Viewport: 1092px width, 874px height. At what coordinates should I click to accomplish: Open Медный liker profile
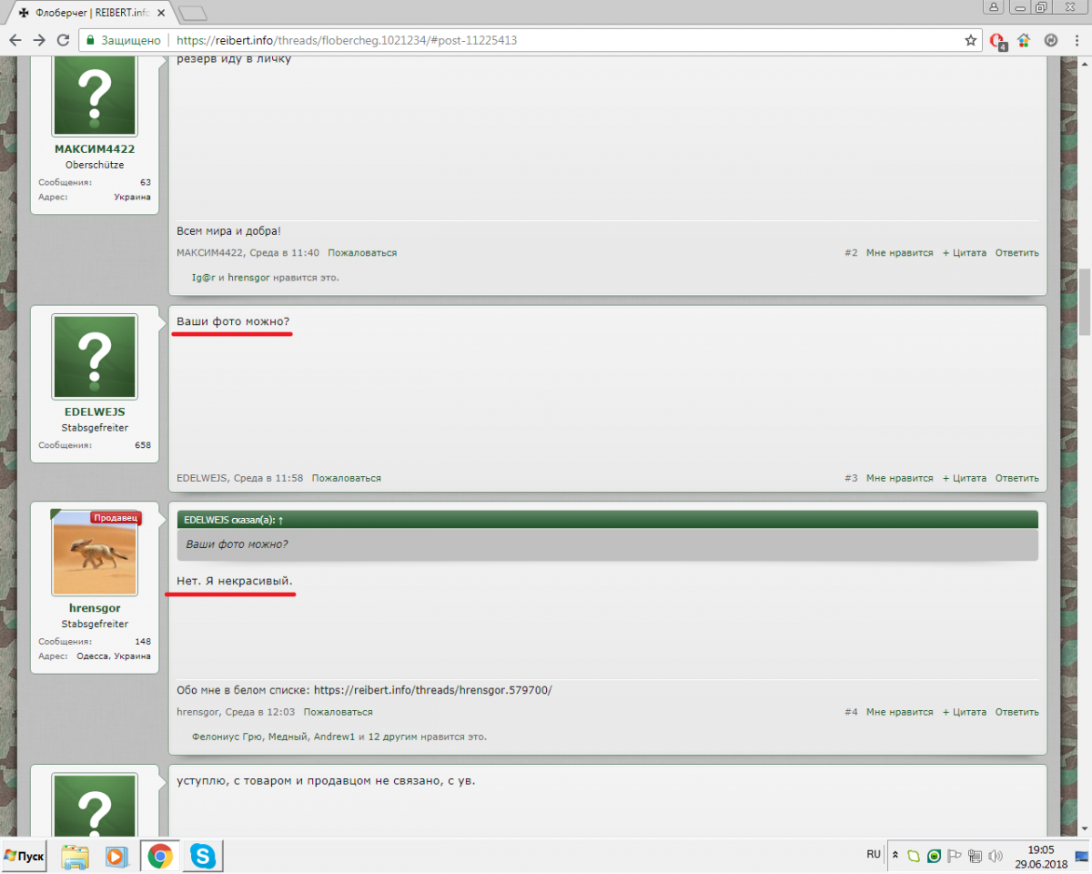287,737
